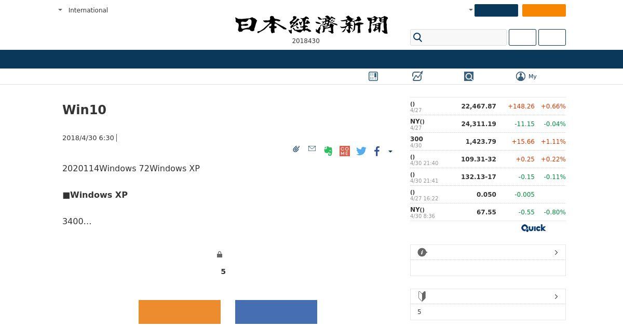Select the 300 futures 1,423.79 row
The height and width of the screenshot is (327, 623).
click(x=488, y=142)
